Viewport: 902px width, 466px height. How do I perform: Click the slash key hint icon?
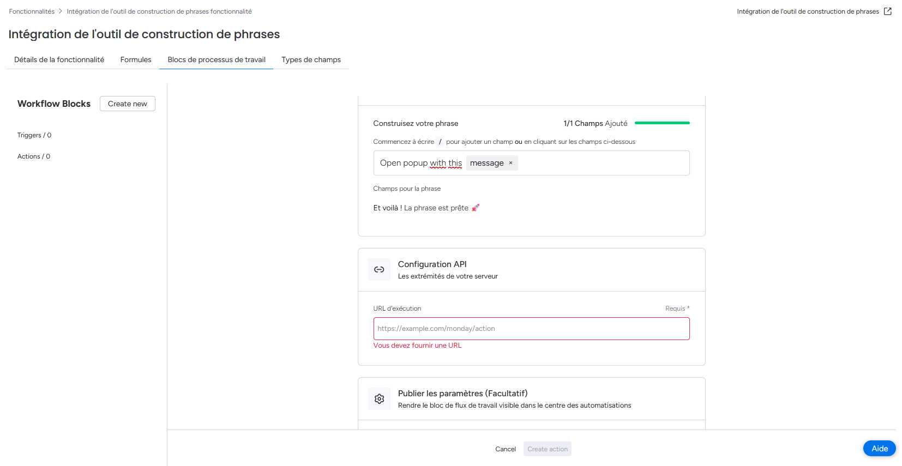pos(440,142)
